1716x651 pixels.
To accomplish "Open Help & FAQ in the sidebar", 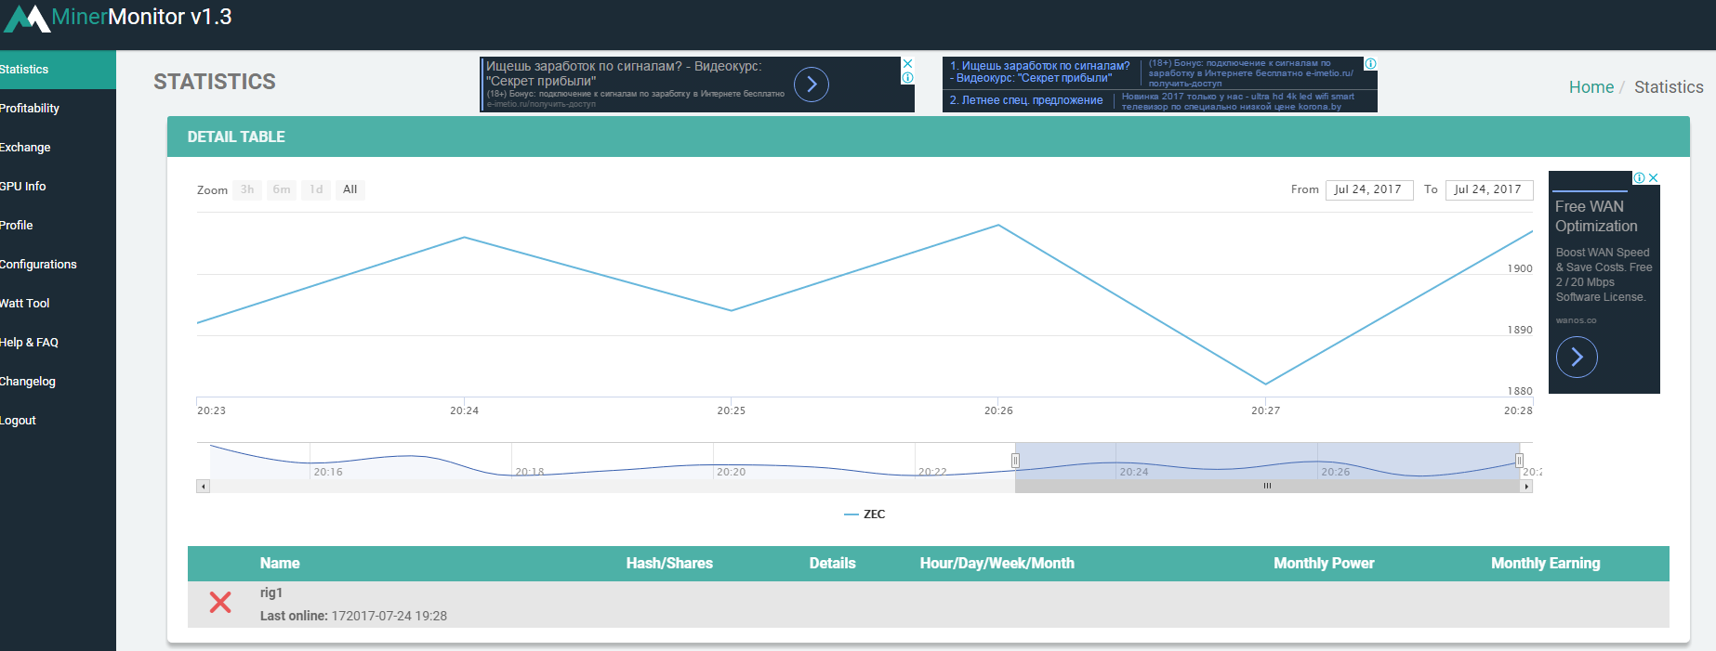I will point(58,343).
